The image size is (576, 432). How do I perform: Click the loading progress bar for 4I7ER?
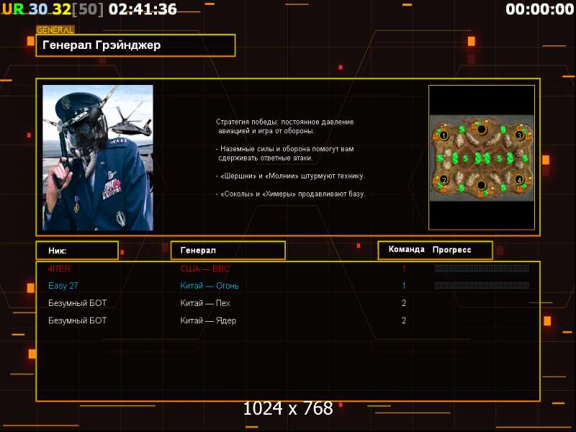coord(482,269)
